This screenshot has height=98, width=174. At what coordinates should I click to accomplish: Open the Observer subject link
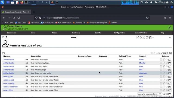click(143, 73)
